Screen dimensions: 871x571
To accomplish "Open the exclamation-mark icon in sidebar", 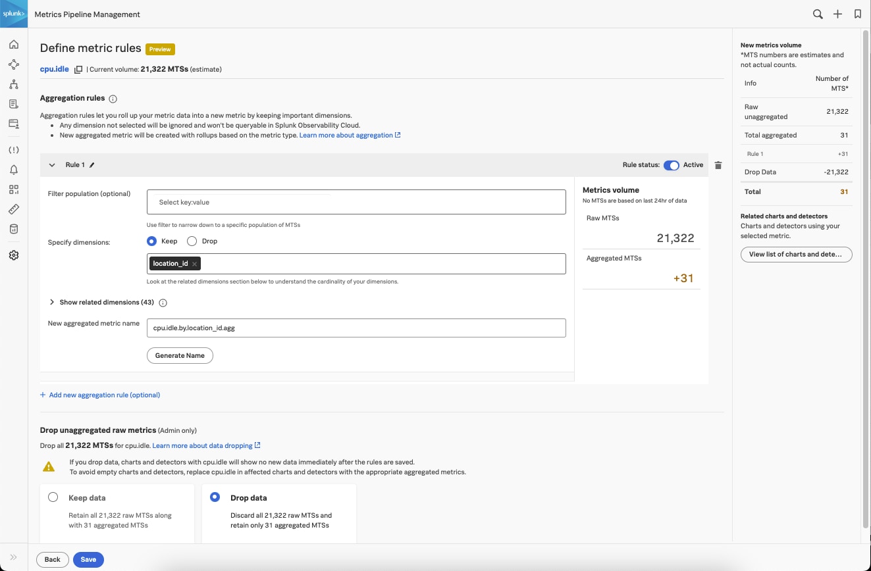I will pos(14,150).
